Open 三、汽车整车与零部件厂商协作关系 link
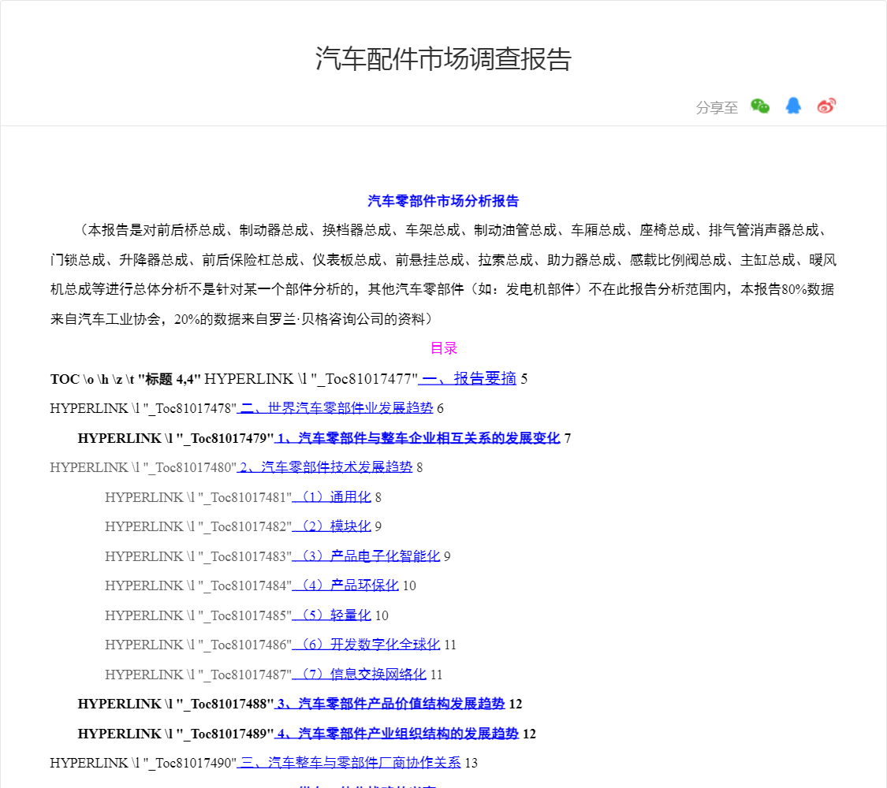This screenshot has height=788, width=887. [x=349, y=763]
